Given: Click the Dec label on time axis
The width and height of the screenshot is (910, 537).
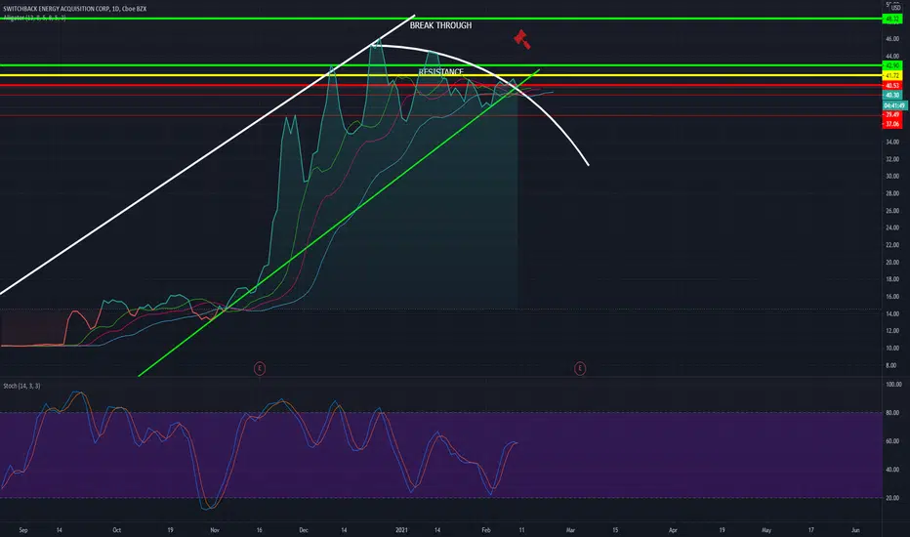Looking at the screenshot, I should pyautogui.click(x=304, y=530).
